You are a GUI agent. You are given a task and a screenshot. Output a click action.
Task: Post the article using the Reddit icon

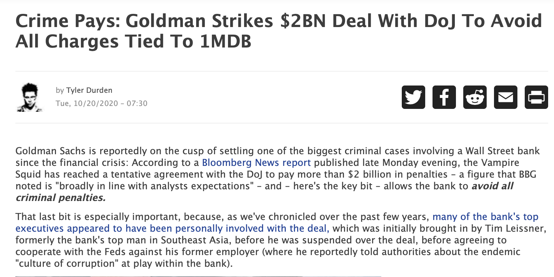click(x=475, y=97)
